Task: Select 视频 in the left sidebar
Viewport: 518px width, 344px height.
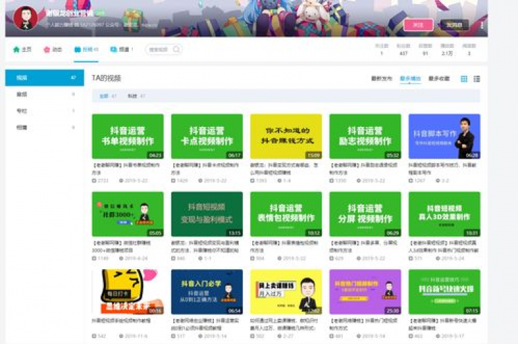Action: [x=45, y=78]
